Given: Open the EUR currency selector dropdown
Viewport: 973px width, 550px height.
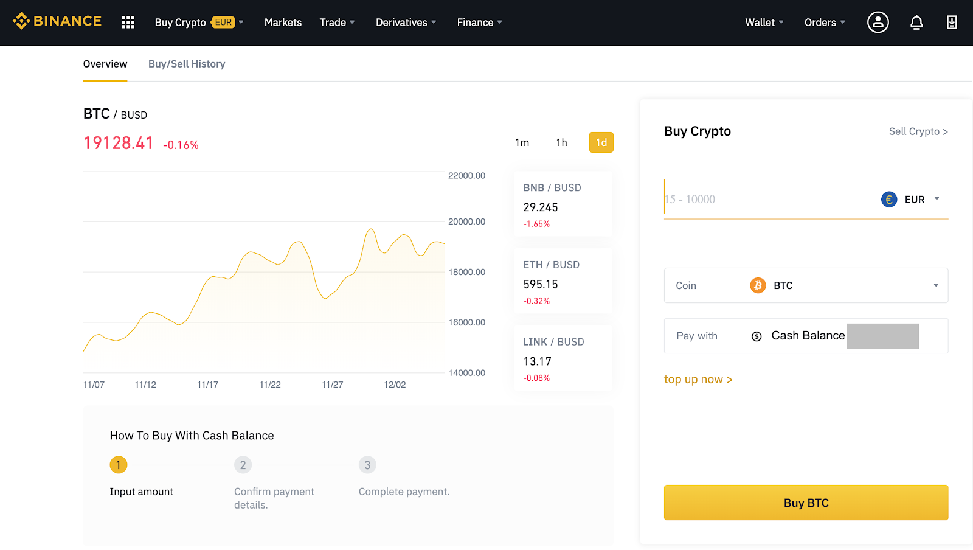Looking at the screenshot, I should click(911, 200).
